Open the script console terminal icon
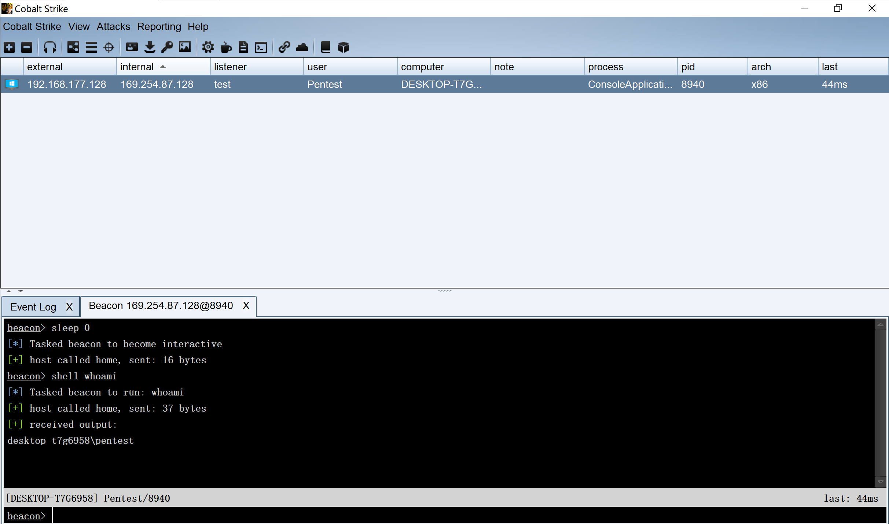Screen dimensions: 889x524 (x=261, y=47)
